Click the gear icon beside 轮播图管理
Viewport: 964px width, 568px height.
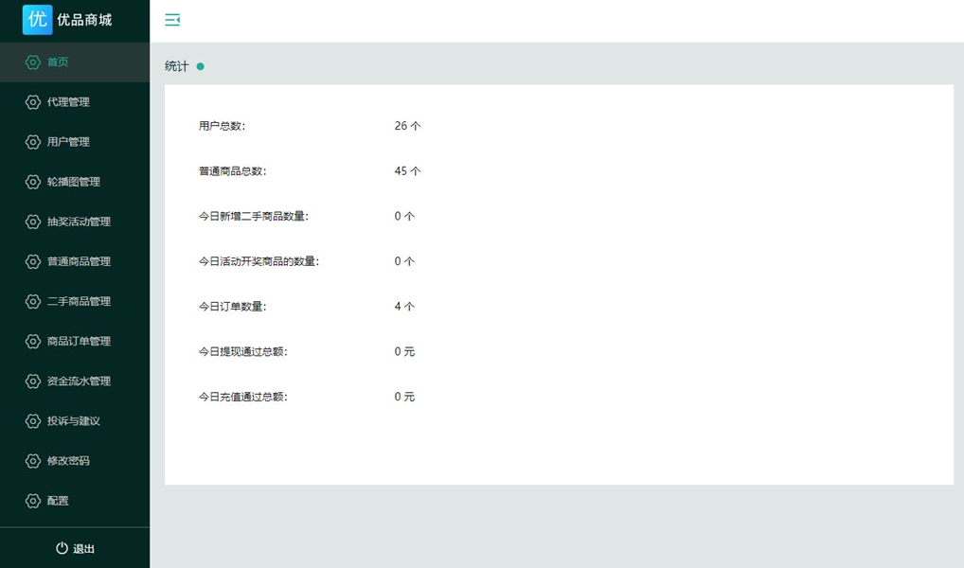(x=33, y=182)
